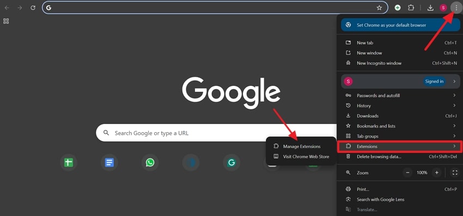Viewport: 463px width, 216px height.
Task: Click the browser forward arrow
Action: (x=20, y=8)
